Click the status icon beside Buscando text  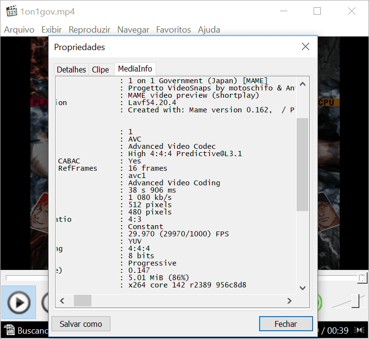[9, 331]
